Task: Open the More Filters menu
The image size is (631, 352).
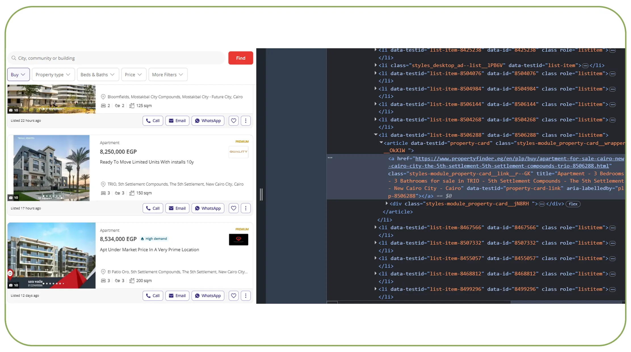Action: [x=167, y=74]
